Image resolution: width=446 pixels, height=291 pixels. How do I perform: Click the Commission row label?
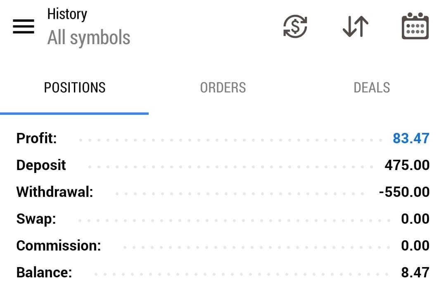pyautogui.click(x=58, y=246)
